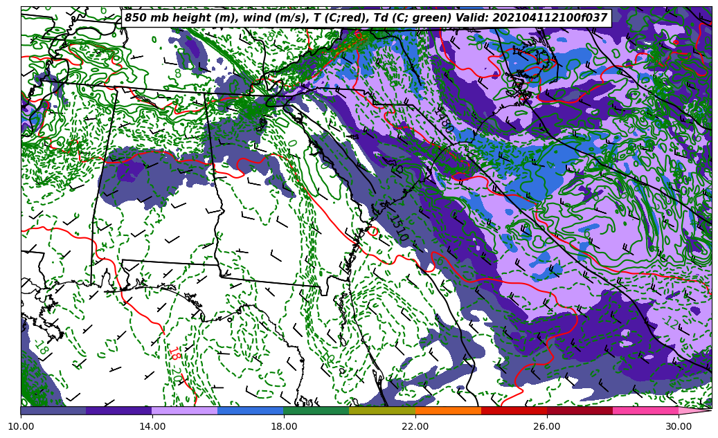Pick the dark red 26–28 colorbar segment
This screenshot has height=438, width=718.
579,410
